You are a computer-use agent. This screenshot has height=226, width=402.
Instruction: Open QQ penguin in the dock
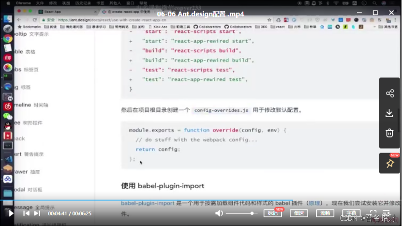click(x=7, y=126)
